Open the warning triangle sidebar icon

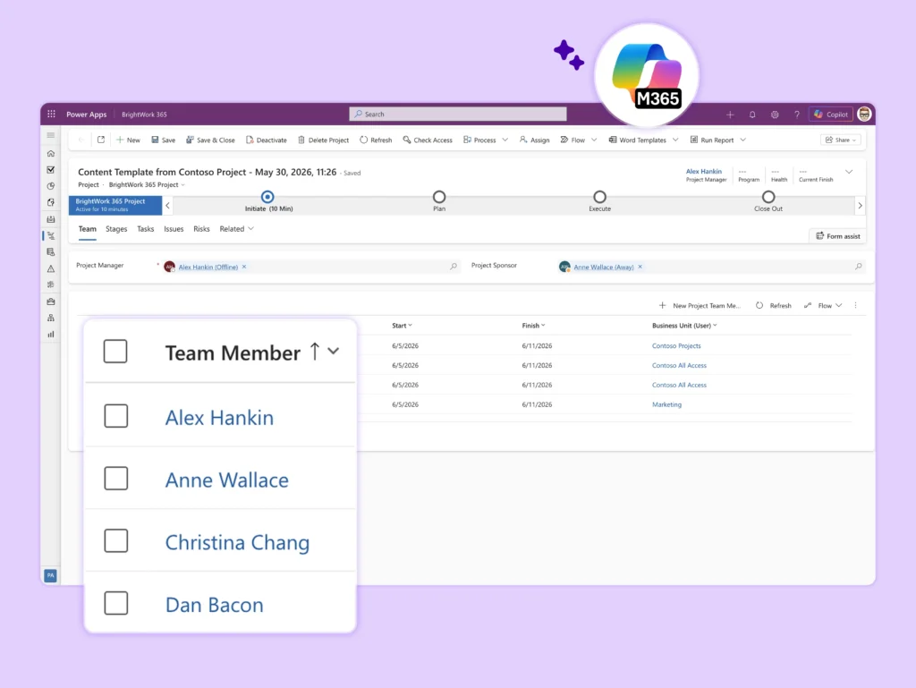click(x=51, y=268)
